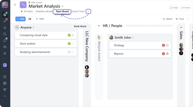The height and width of the screenshot is (107, 193).
Task: Open the Studying advertisements task card
Action: (40, 52)
